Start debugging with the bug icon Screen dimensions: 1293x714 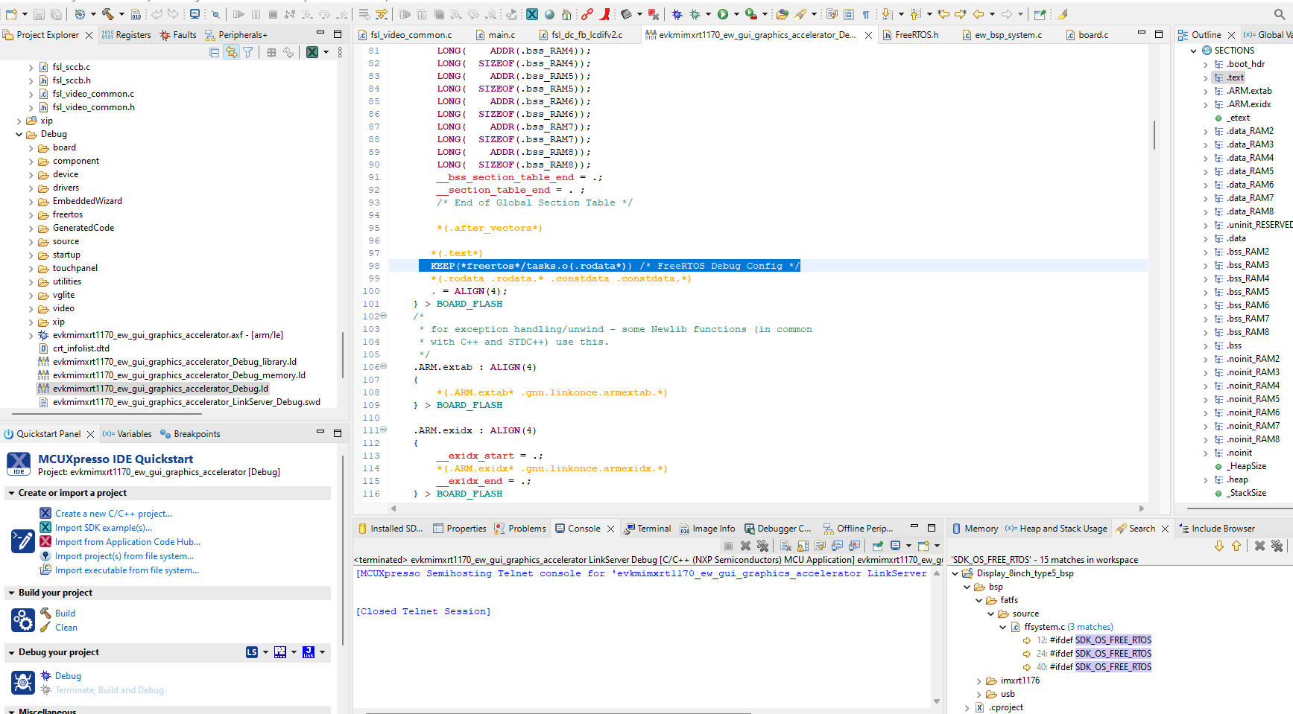point(674,13)
